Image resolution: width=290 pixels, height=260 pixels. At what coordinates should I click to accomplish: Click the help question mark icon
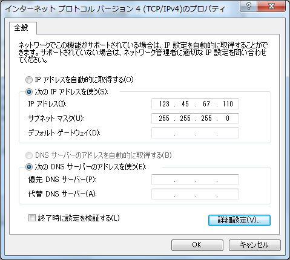(x=249, y=6)
